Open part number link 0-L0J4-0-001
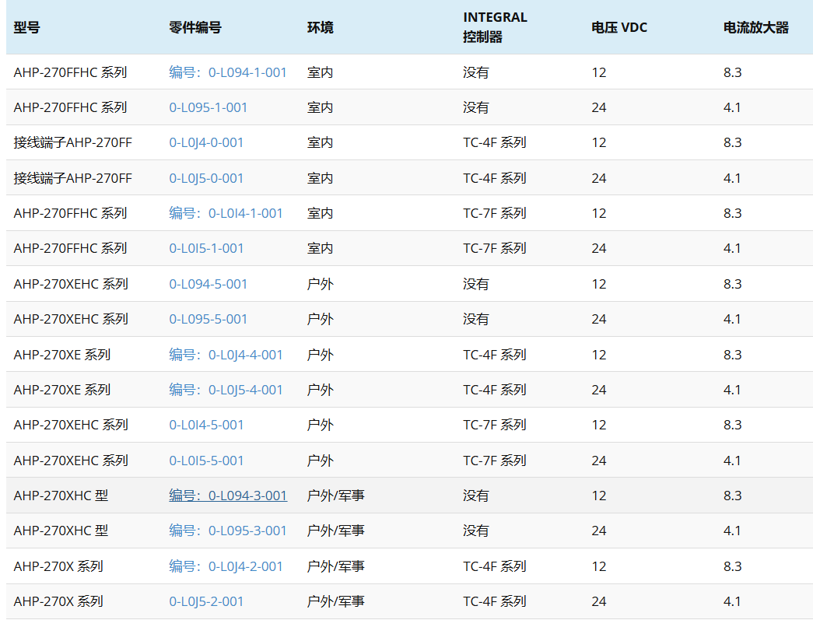 [x=206, y=142]
